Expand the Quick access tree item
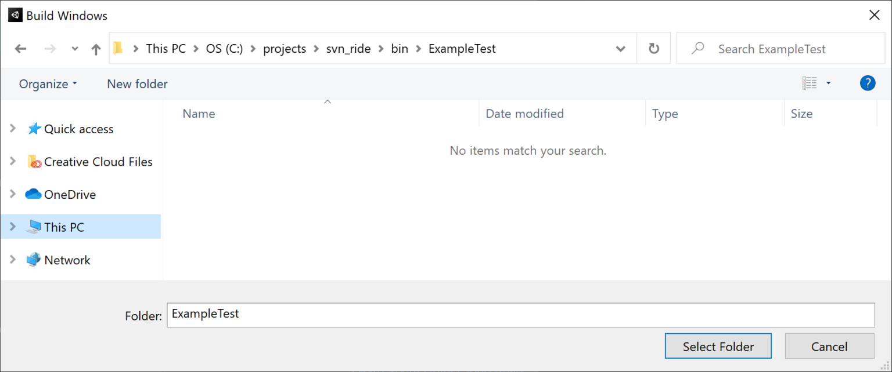This screenshot has width=892, height=372. pyautogui.click(x=13, y=129)
